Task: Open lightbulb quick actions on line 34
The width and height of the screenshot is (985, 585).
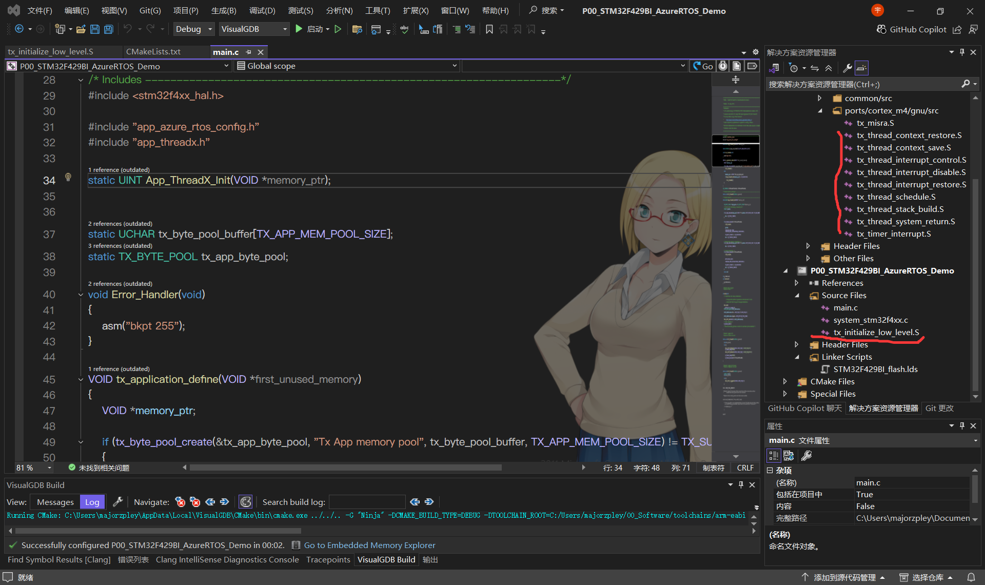Action: (x=68, y=177)
